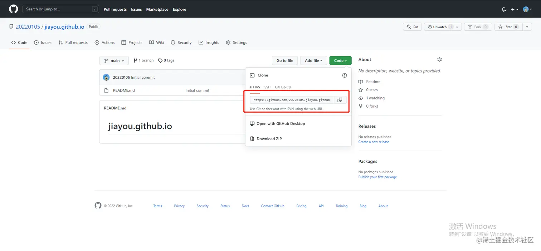Focus the Search or jump to field

(x=61, y=9)
